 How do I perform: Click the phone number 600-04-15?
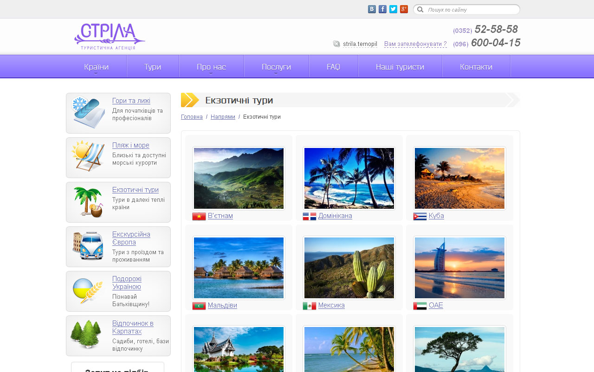496,43
